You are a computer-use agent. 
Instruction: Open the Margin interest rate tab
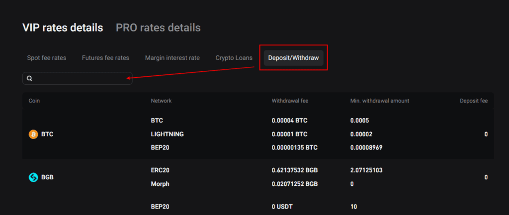(x=172, y=58)
